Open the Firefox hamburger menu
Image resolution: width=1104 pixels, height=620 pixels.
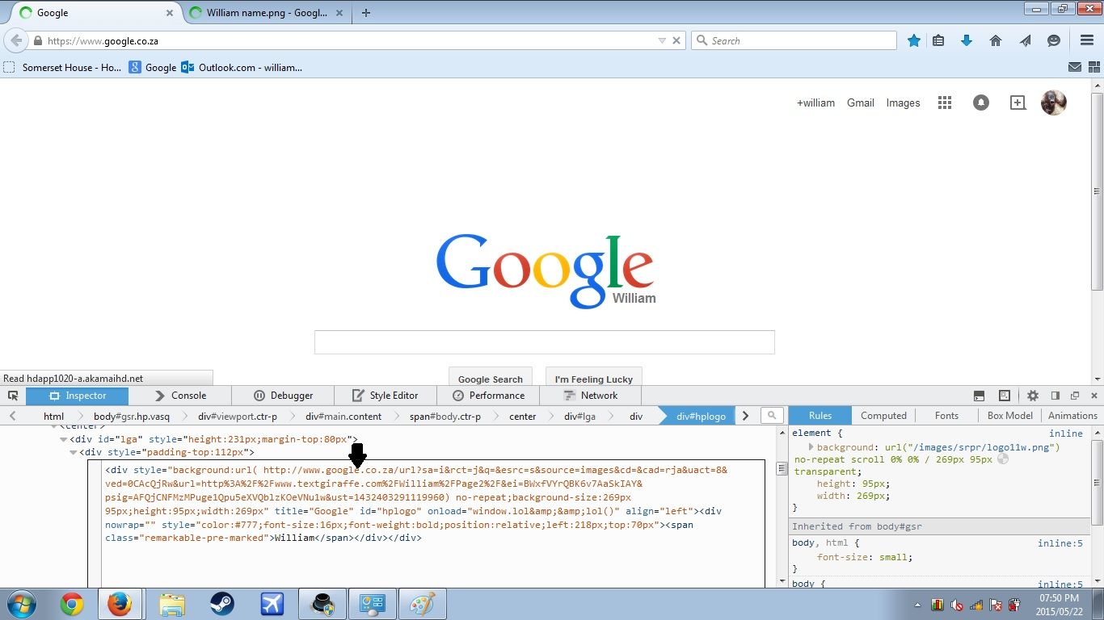tap(1087, 40)
